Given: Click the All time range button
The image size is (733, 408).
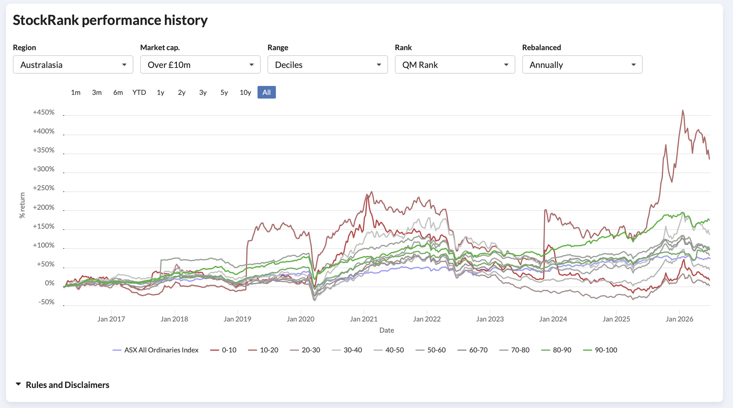Looking at the screenshot, I should tap(266, 92).
